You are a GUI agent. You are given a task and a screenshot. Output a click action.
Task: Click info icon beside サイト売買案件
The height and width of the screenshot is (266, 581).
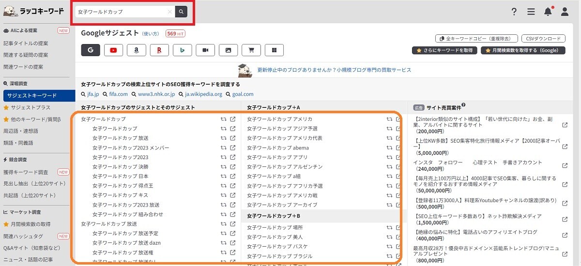click(x=463, y=105)
